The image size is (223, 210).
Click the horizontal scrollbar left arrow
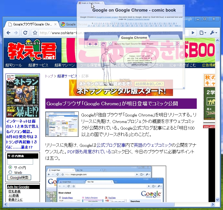pyautogui.click(x=5, y=205)
